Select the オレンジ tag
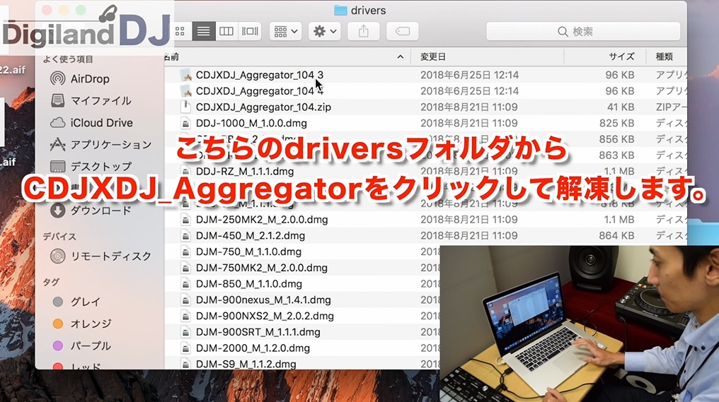Viewport: 719px width, 402px height. coord(82,324)
